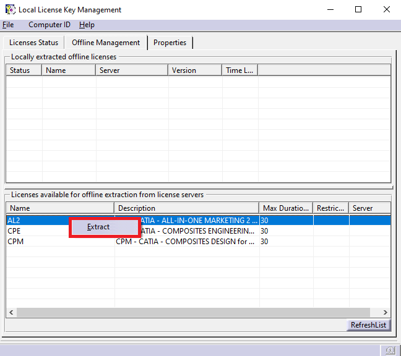This screenshot has height=356, width=401.
Task: Click the horizontal scrollbar right arrow
Action: 386,313
